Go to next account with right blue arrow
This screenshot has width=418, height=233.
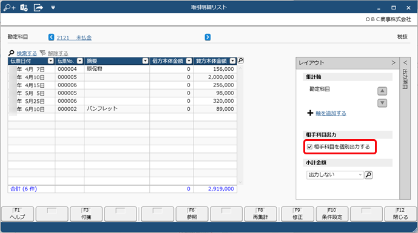(x=207, y=38)
